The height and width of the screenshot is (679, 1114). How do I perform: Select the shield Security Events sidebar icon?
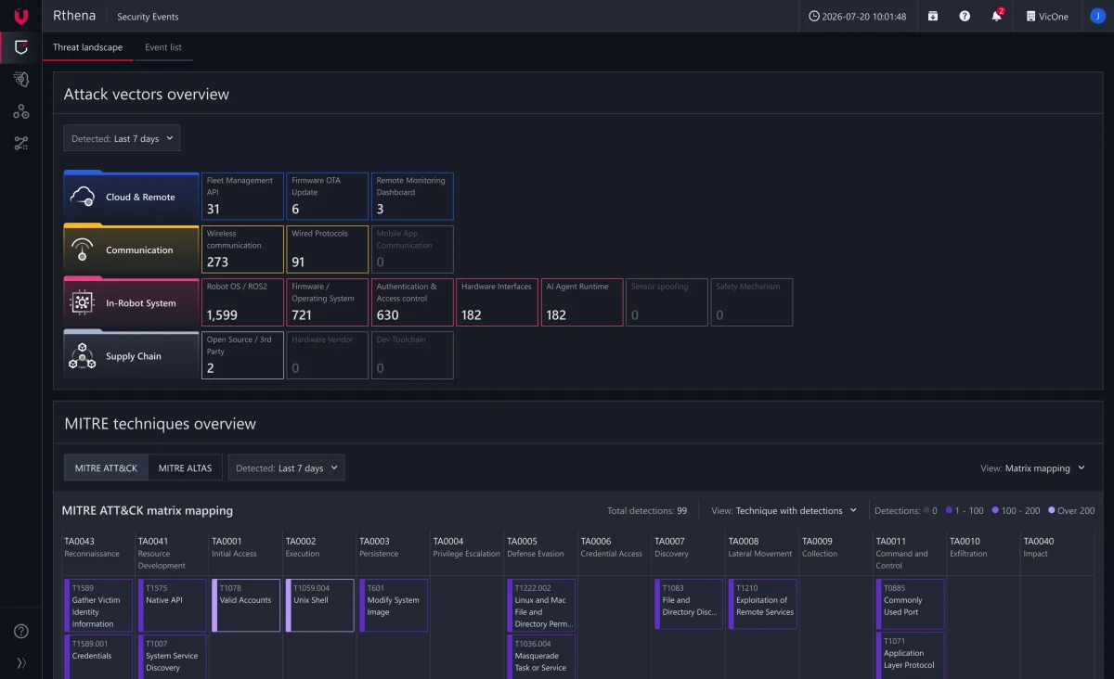[x=21, y=47]
